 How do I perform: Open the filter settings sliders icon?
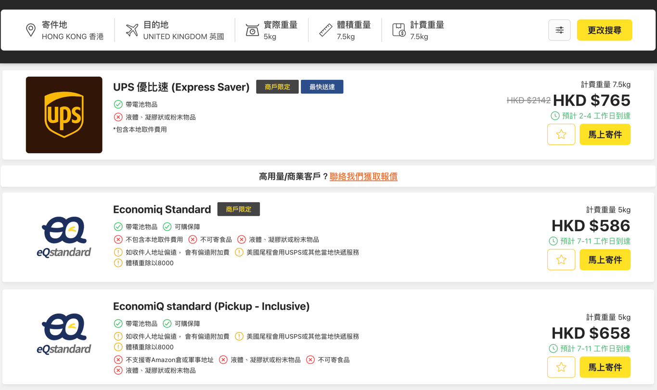tap(559, 30)
